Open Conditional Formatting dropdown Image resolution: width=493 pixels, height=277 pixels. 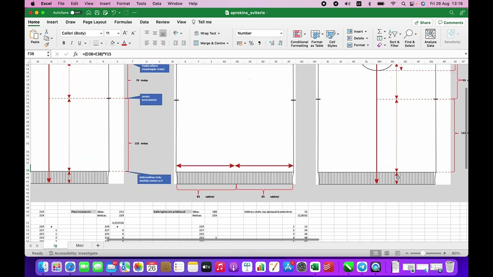click(x=299, y=38)
